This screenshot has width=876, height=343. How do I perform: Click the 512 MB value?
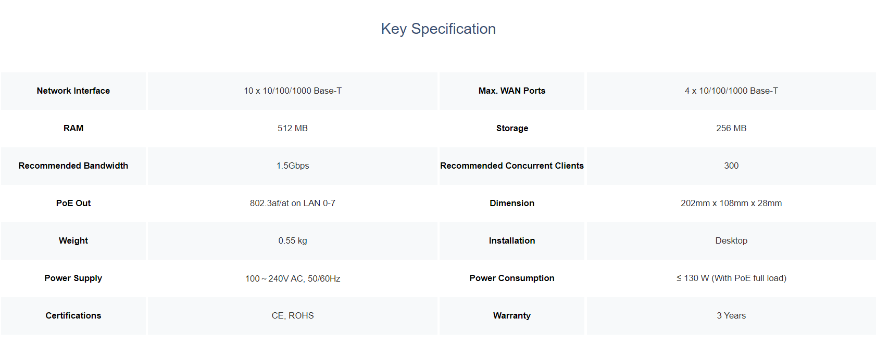(x=293, y=128)
